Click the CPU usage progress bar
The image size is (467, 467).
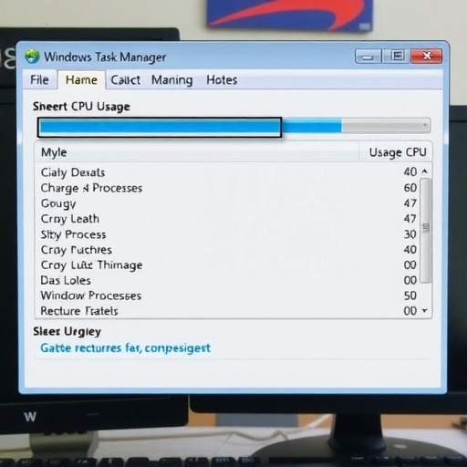[x=233, y=126]
